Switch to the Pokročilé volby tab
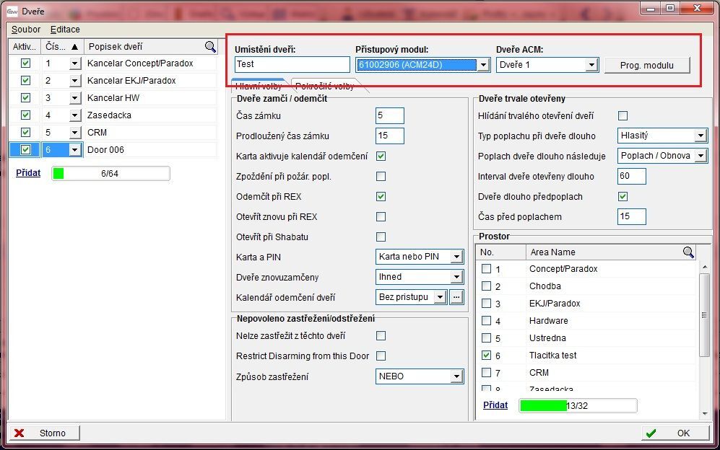This screenshot has height=450, width=720. pyautogui.click(x=325, y=86)
